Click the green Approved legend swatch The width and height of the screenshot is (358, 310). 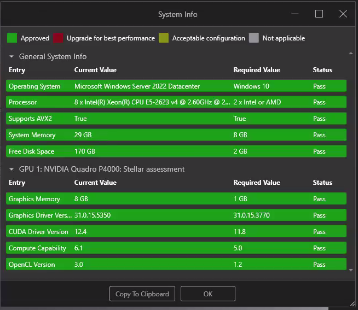point(12,38)
